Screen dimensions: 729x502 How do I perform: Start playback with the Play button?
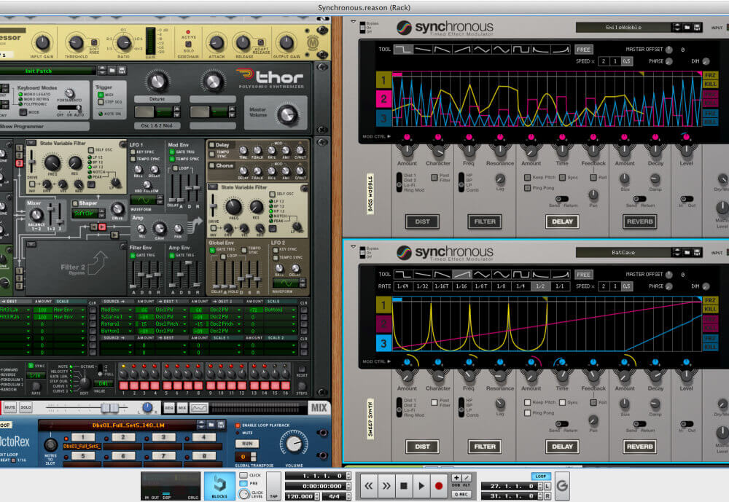[x=421, y=486]
